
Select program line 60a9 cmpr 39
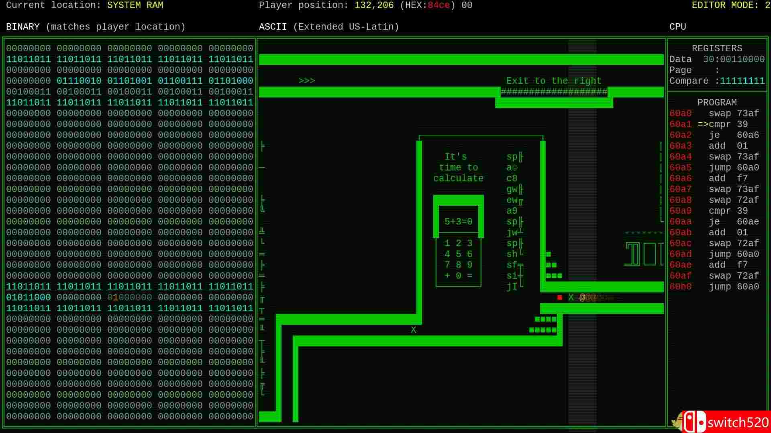709,211
